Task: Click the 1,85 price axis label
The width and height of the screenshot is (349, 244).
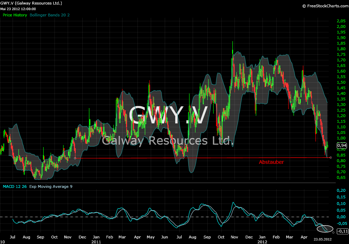Action: [x=341, y=43]
